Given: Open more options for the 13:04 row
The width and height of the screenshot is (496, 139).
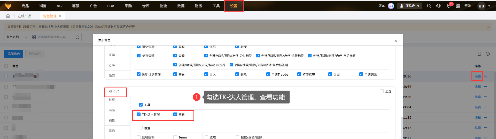Looking at the screenshot, I should (x=485, y=107).
